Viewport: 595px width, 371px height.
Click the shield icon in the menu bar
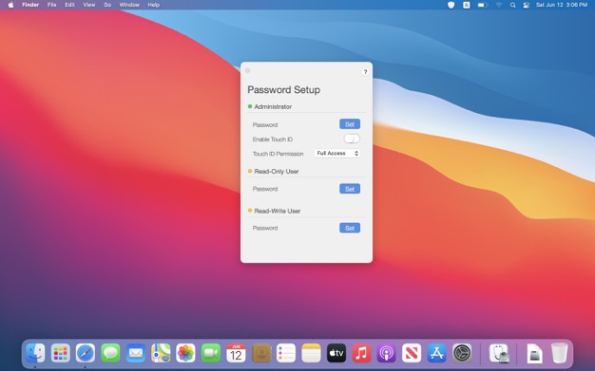[451, 5]
